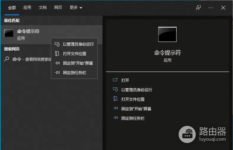Click pin icon beside context menu 固定到任务栏
This screenshot has width=233, height=150.
(57, 73)
